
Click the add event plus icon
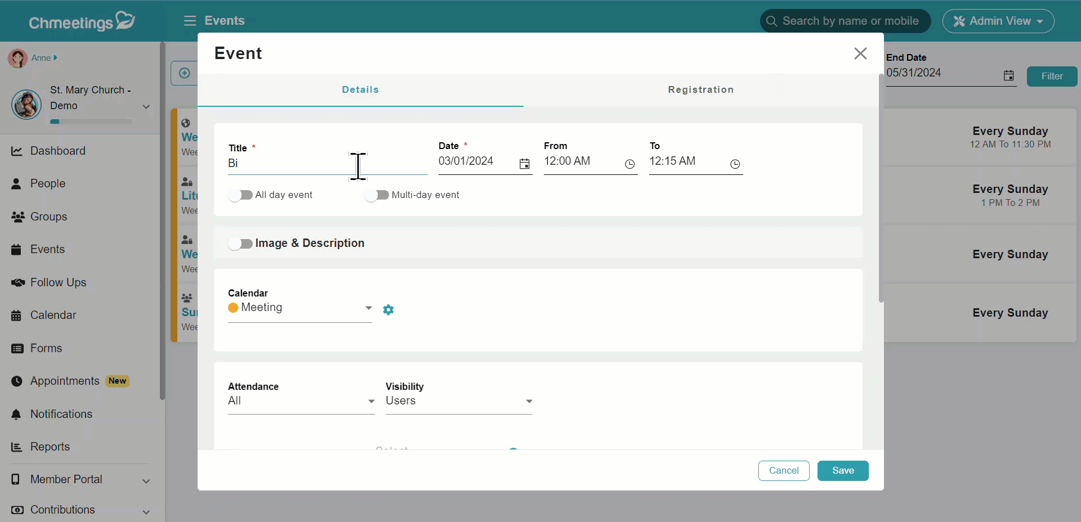click(x=184, y=73)
